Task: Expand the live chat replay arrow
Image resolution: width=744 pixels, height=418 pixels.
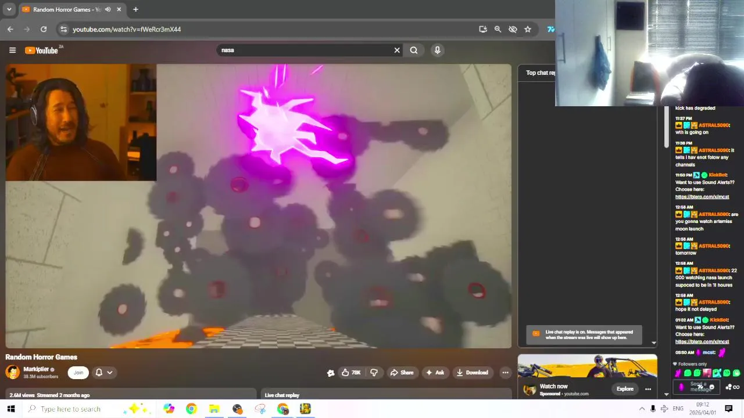Action: [653, 343]
